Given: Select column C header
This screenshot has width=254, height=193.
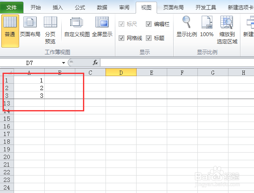Looking at the screenshot, I should point(90,72).
